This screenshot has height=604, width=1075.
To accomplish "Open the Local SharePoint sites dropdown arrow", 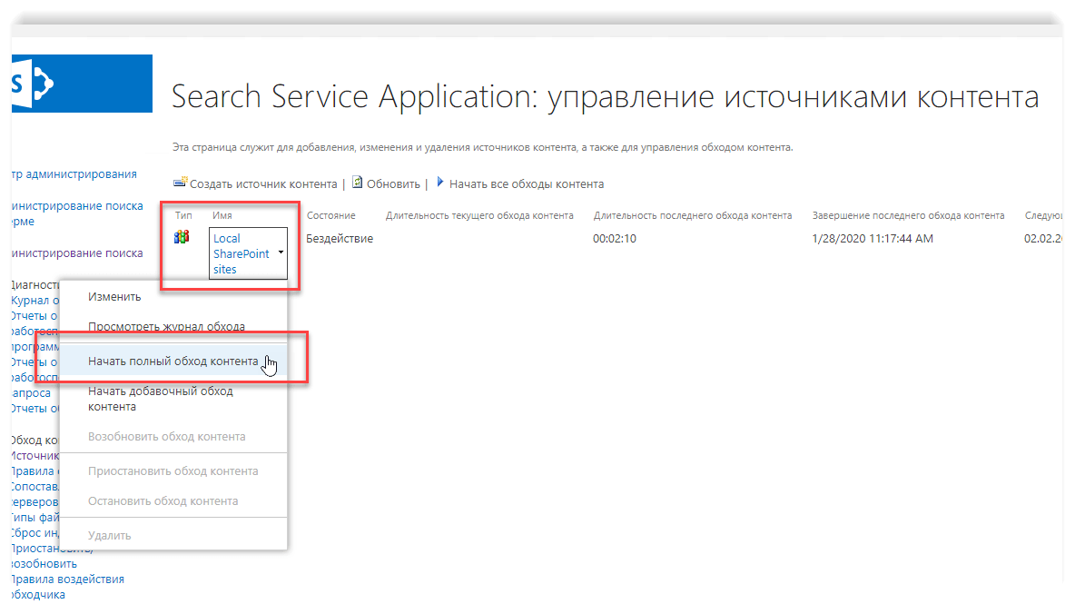I will [281, 252].
